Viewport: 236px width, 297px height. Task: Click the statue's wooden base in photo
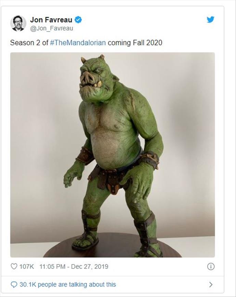(x=113, y=246)
